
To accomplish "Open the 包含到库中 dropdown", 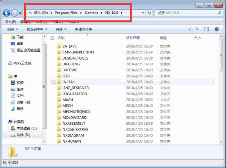I will (x=37, y=29).
